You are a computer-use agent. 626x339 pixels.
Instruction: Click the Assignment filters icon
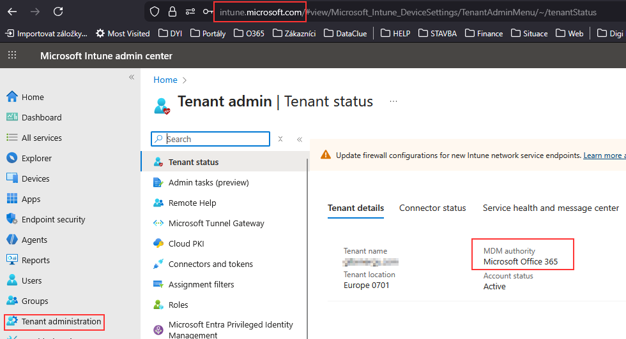(x=158, y=284)
